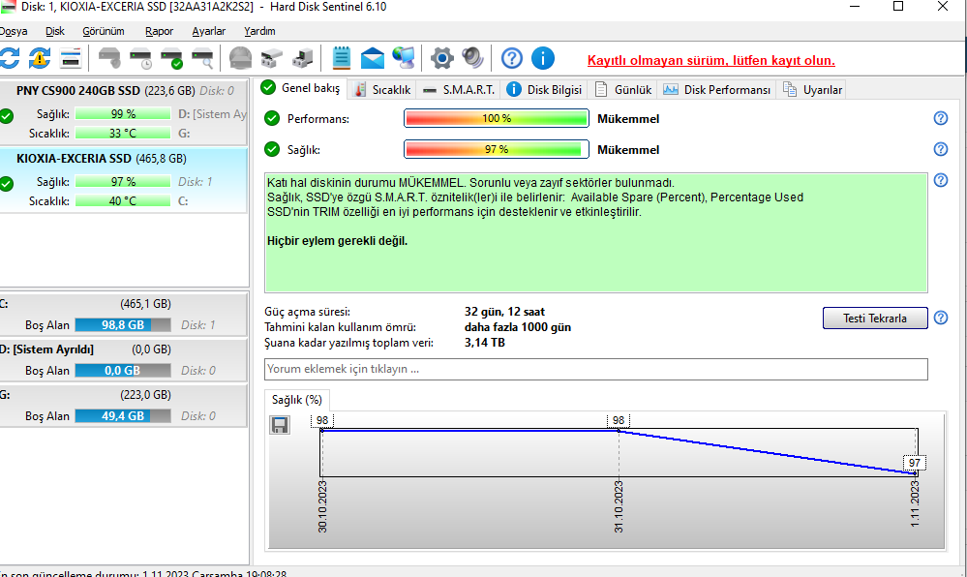
Task: Click the 98 label at 30.10.2023 on chart
Action: coord(322,420)
